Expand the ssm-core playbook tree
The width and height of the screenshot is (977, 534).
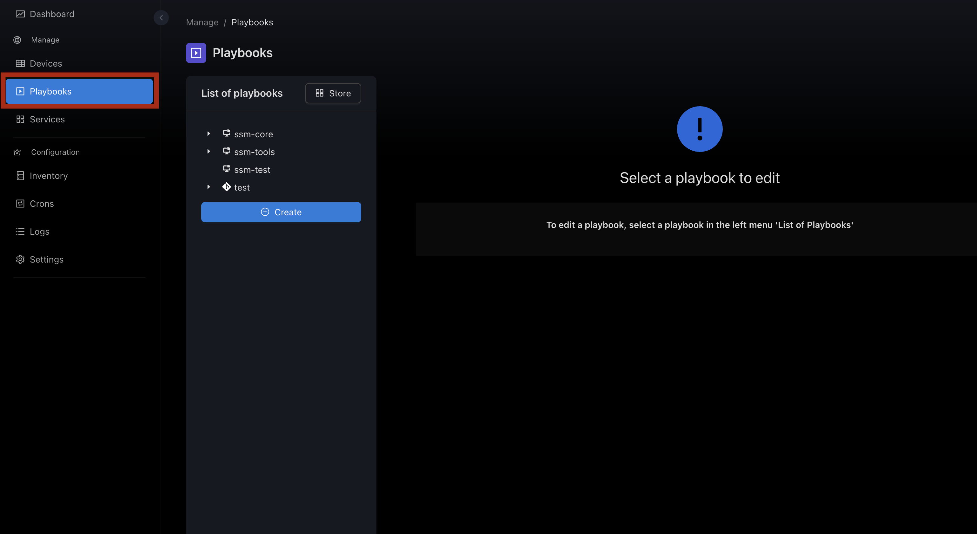point(209,134)
